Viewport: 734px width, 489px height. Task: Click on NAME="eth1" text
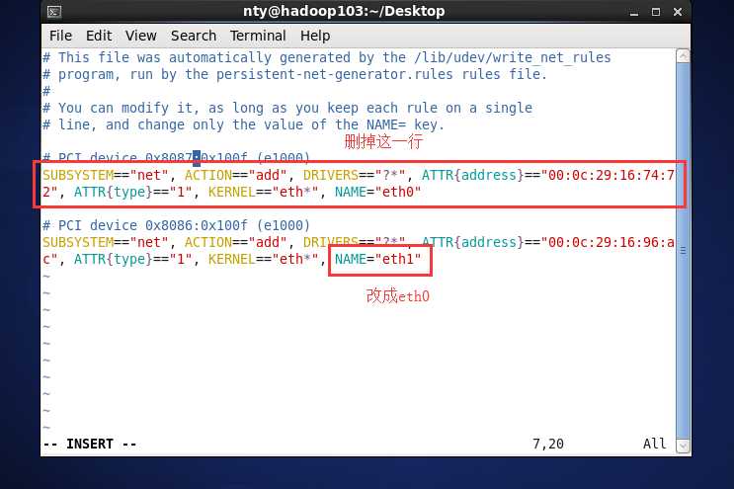(x=377, y=259)
